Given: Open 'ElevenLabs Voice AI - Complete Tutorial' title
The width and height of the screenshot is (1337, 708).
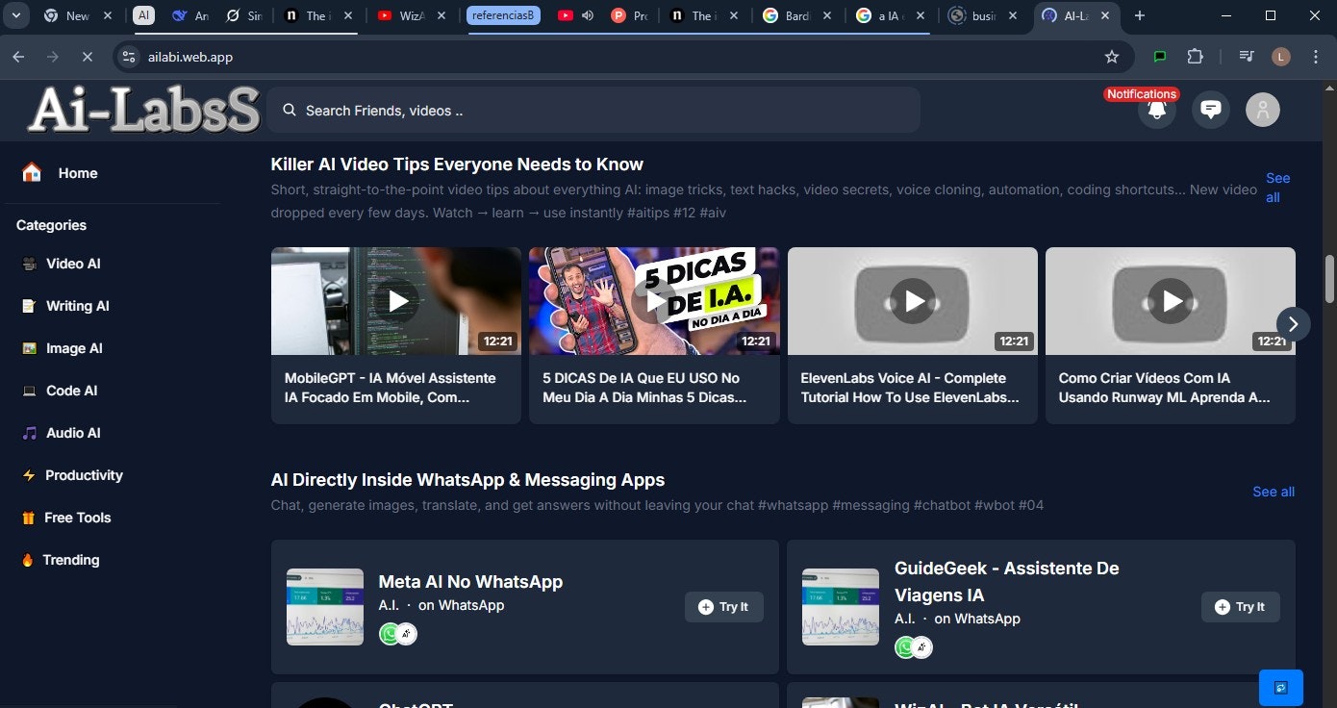Looking at the screenshot, I should tap(910, 388).
